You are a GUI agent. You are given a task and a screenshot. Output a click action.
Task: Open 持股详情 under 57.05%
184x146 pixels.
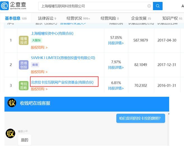click(x=116, y=43)
